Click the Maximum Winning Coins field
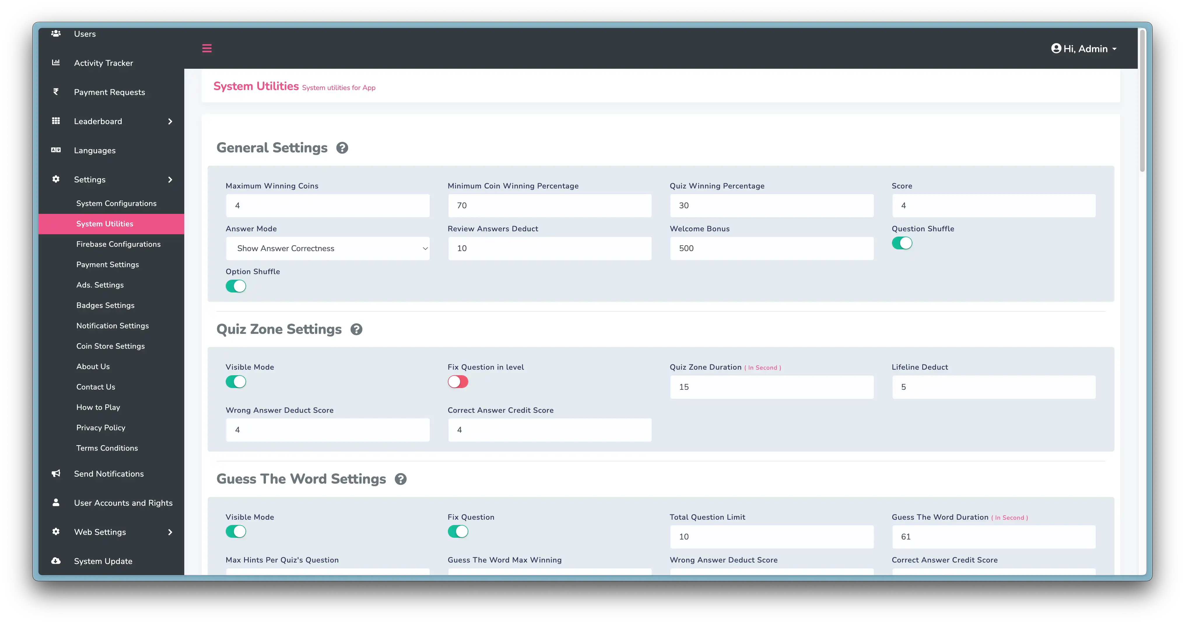The width and height of the screenshot is (1185, 624). [x=327, y=205]
